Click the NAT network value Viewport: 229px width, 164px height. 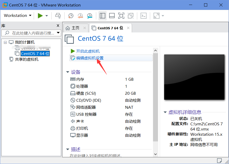pyautogui.click(x=129, y=107)
